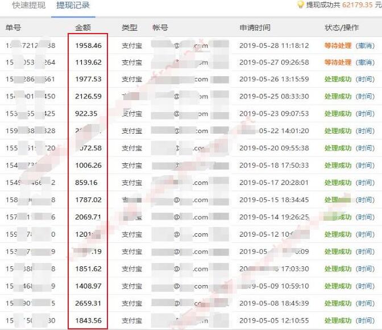Select the amount 2069.71
The width and height of the screenshot is (382, 330).
point(88,217)
